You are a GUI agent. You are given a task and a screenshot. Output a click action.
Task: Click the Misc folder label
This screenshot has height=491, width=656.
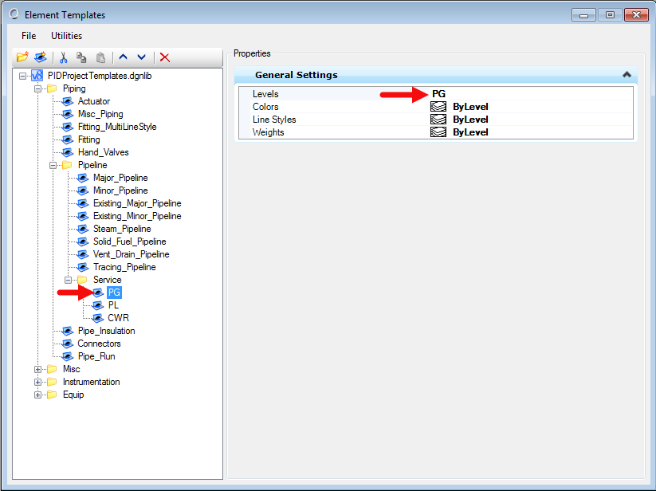tap(71, 369)
